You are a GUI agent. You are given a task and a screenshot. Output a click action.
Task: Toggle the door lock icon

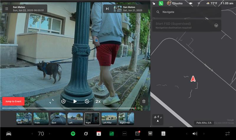point(155,3)
